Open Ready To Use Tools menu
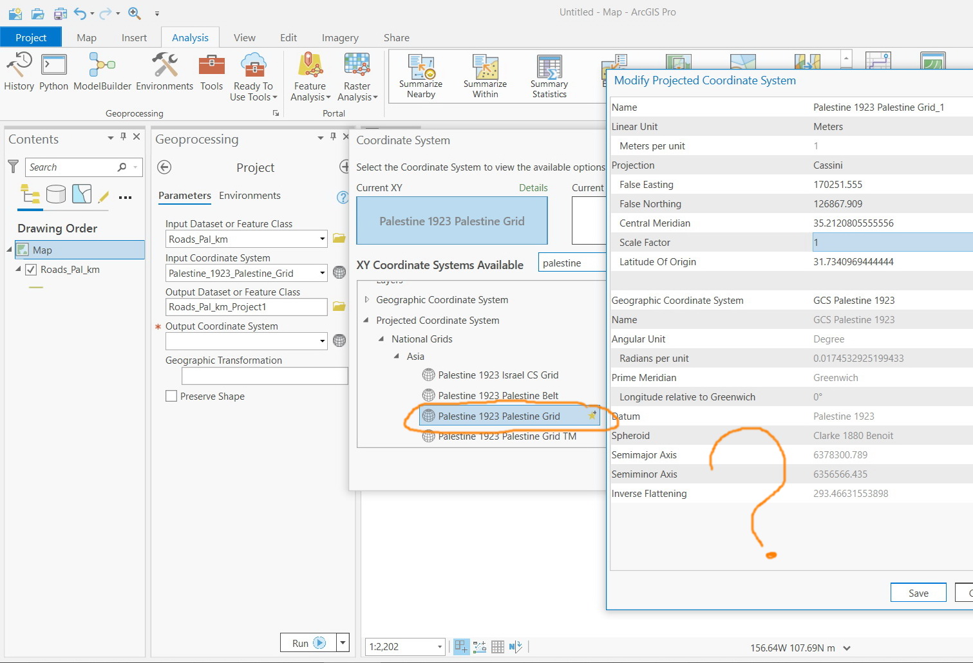This screenshot has width=973, height=663. (x=253, y=77)
